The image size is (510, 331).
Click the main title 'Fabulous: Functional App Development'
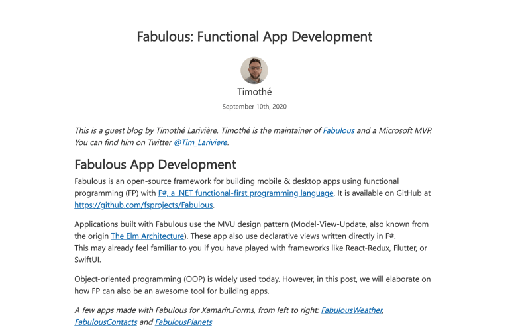point(254,36)
